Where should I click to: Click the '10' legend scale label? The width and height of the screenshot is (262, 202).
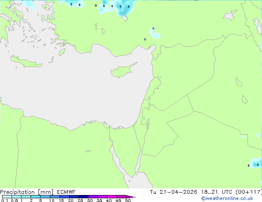52,200
